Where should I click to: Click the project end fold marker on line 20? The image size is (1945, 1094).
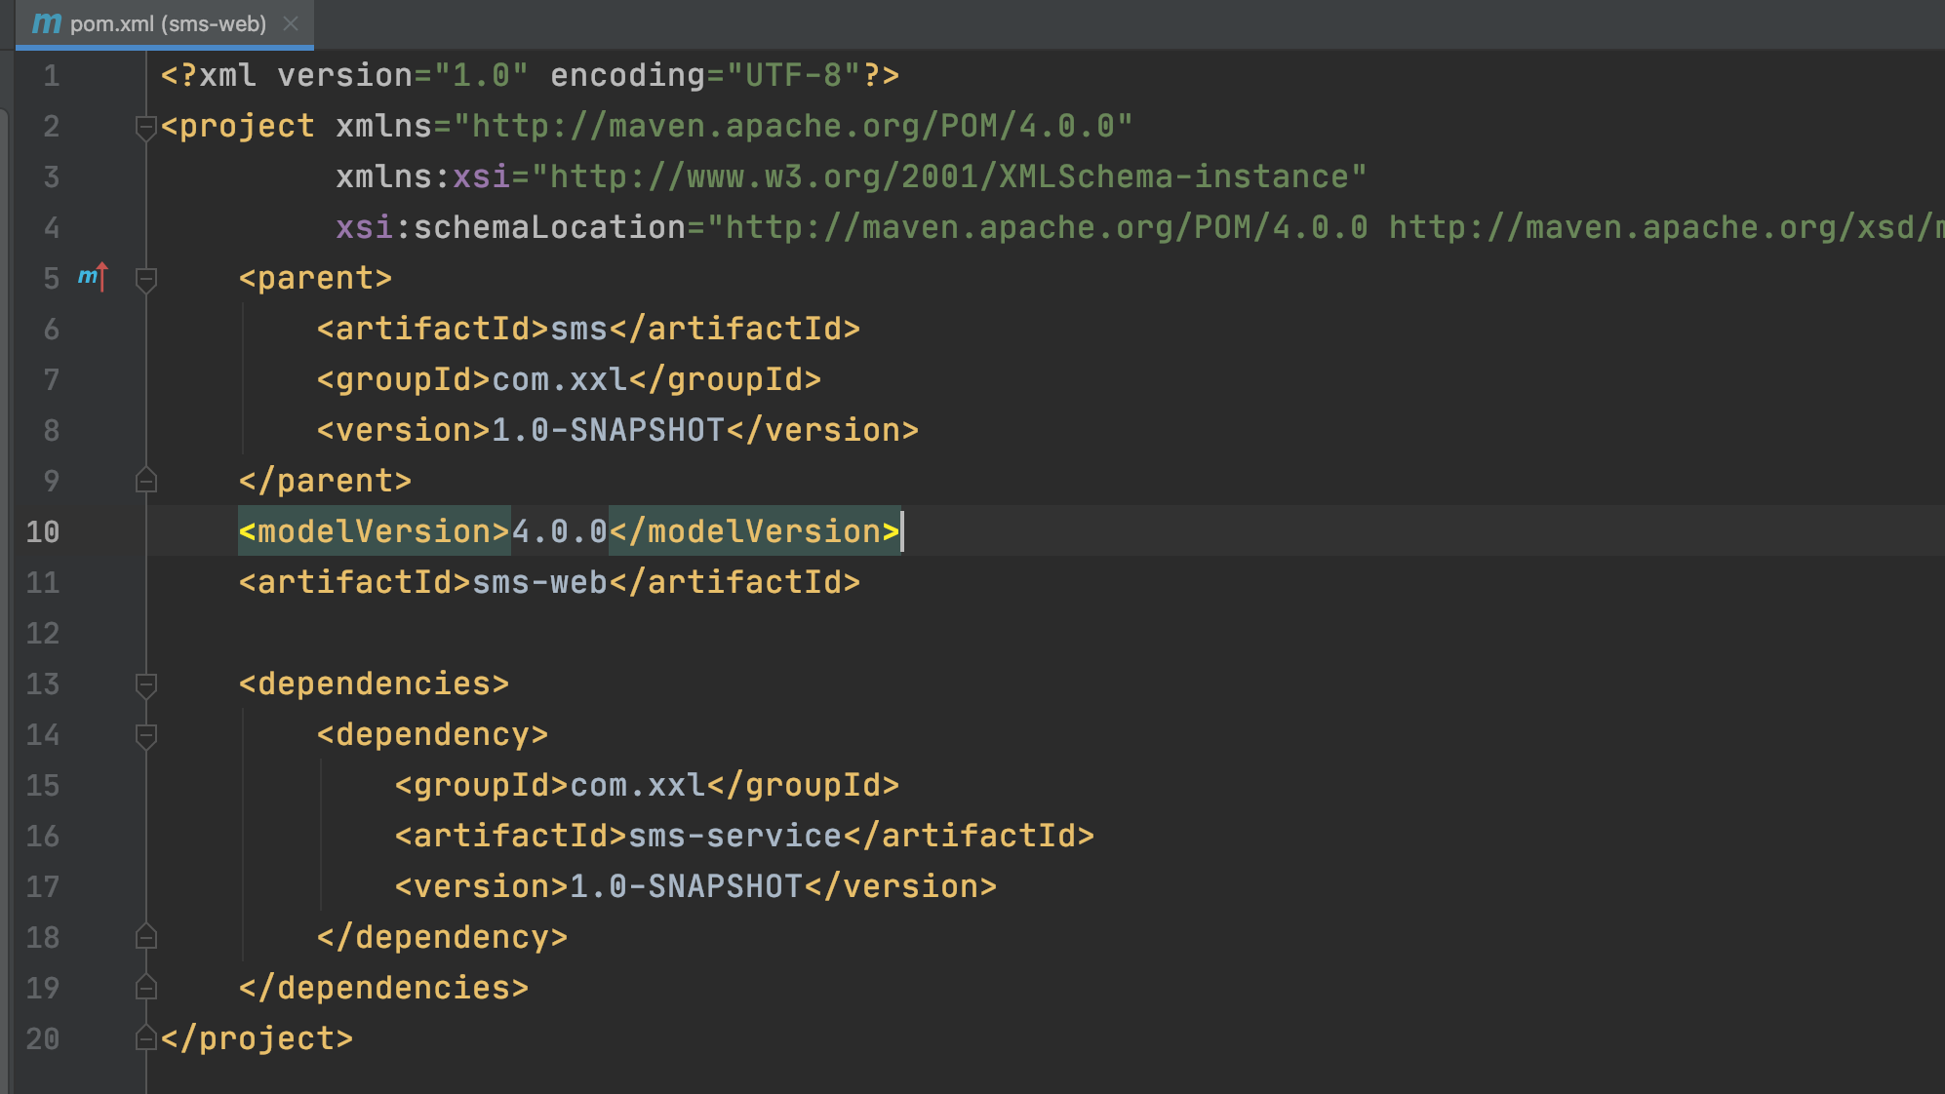coord(146,1038)
